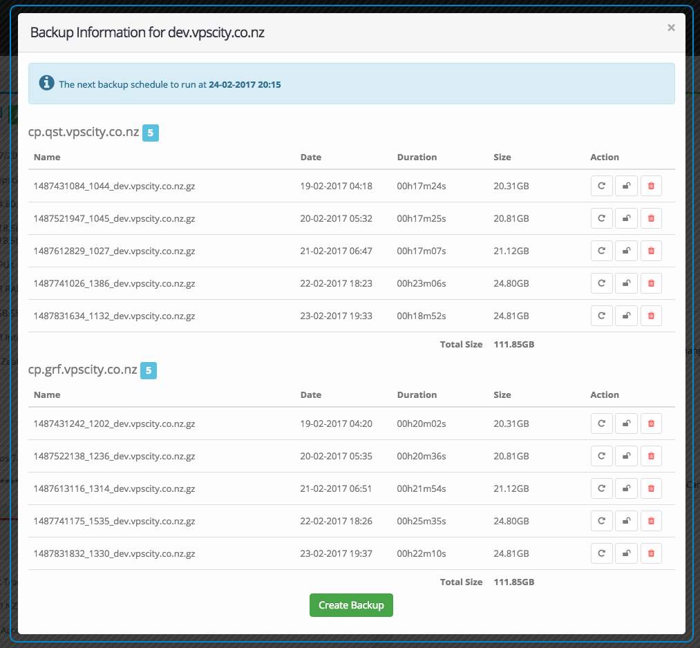Toggle lock on the 19-02-2017 04:18 backup

626,186
